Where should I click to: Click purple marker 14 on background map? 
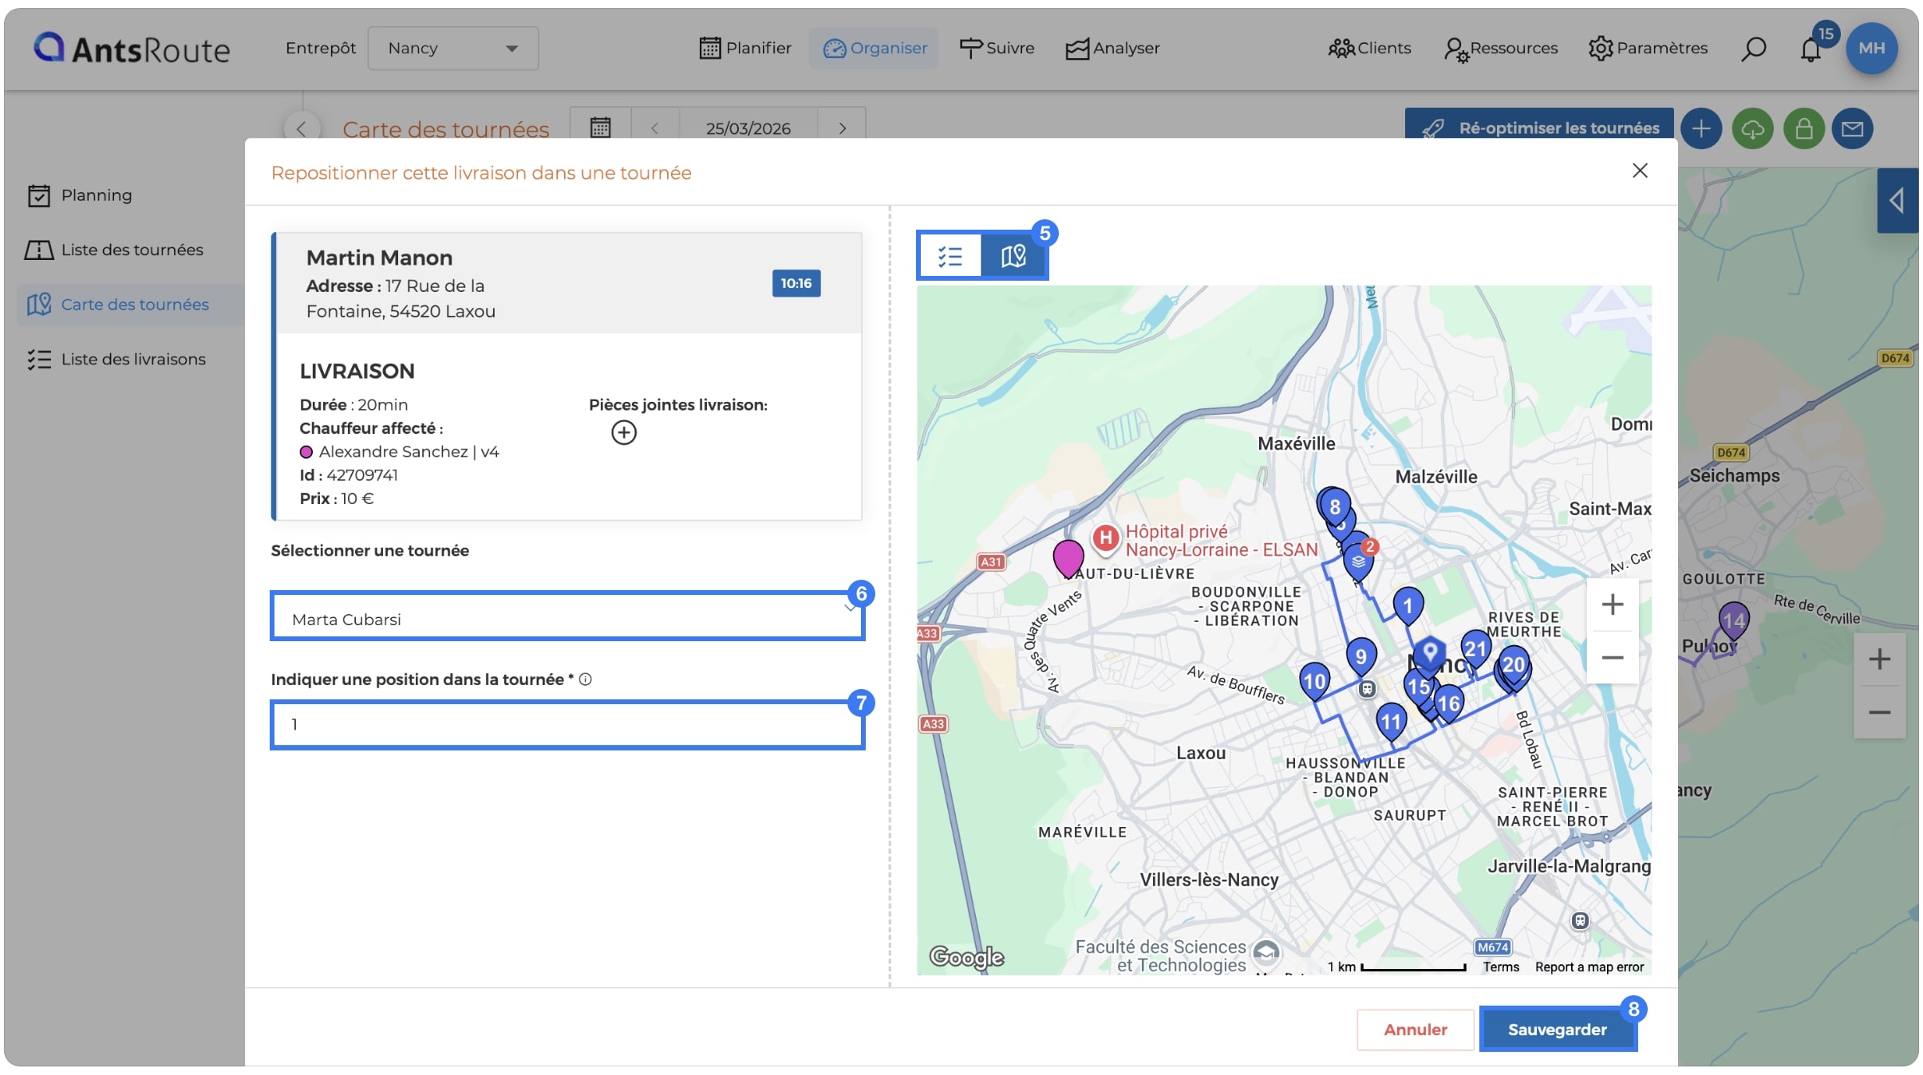(1733, 620)
